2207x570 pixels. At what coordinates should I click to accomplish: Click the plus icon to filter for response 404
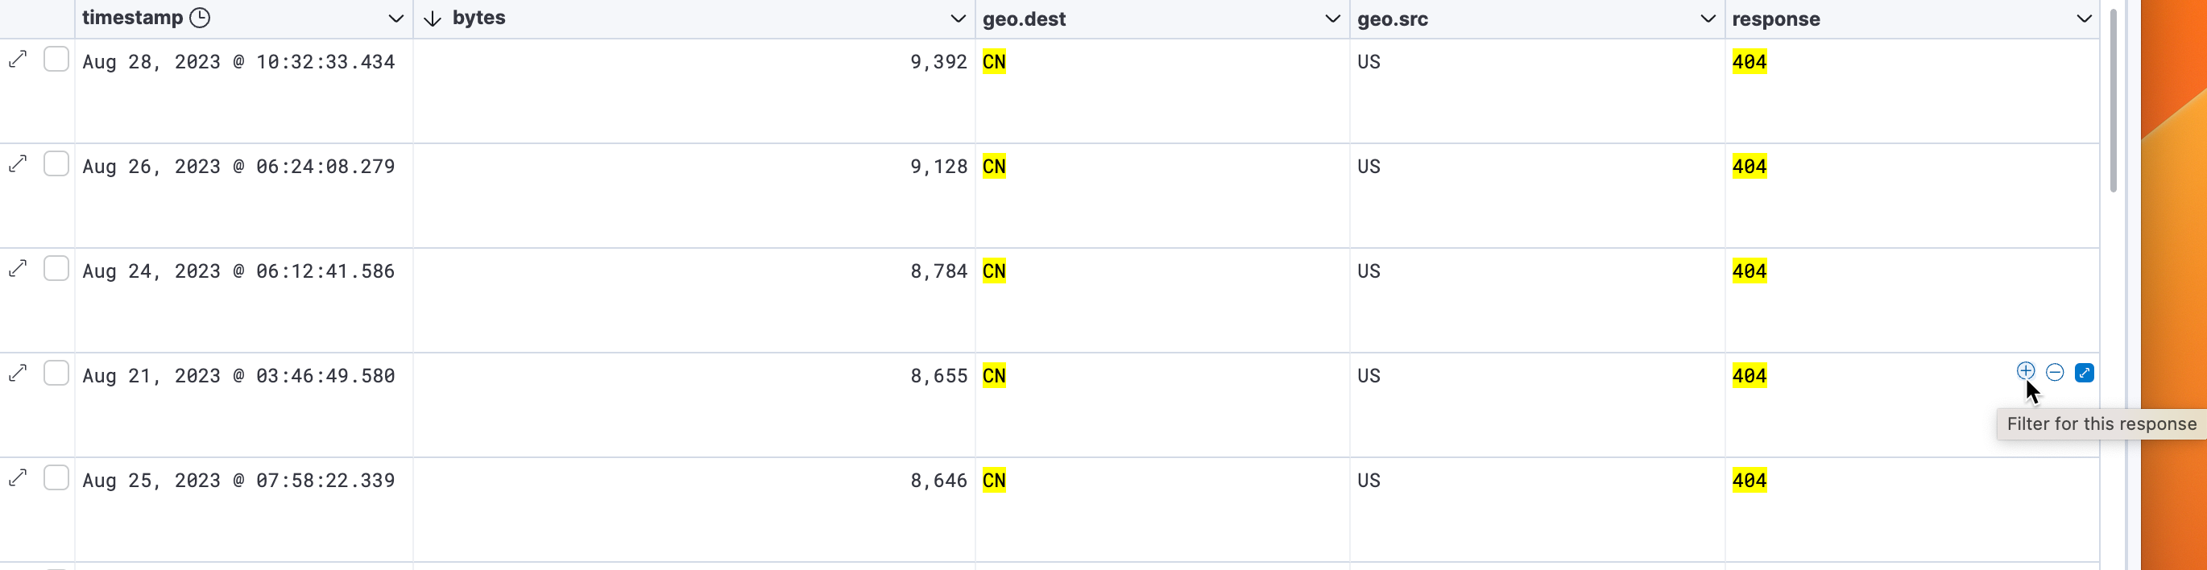click(x=2026, y=371)
